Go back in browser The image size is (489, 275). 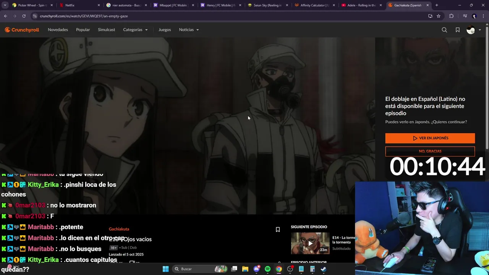coord(5,16)
